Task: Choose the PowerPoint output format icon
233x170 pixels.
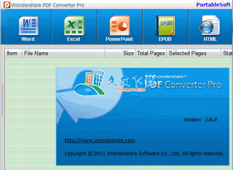Action: [120, 26]
